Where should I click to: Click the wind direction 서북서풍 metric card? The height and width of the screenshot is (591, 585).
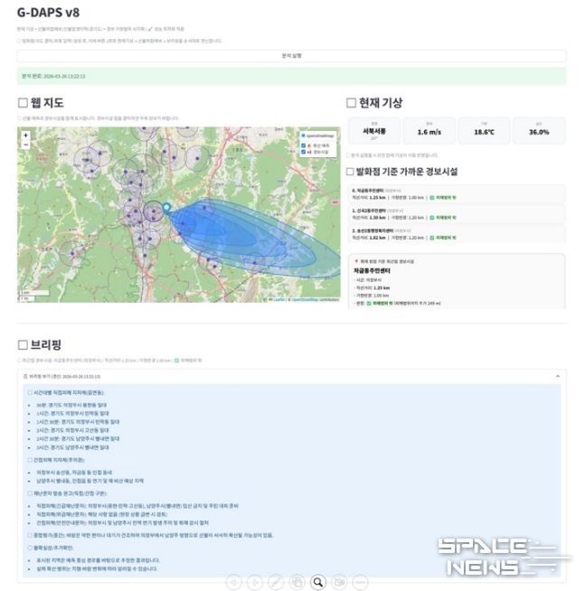point(374,129)
